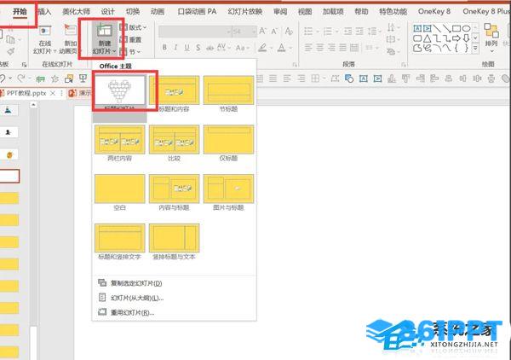The image size is (511, 360).
Task: Select the rectangle shape in shapes gallery
Action: (x=456, y=28)
